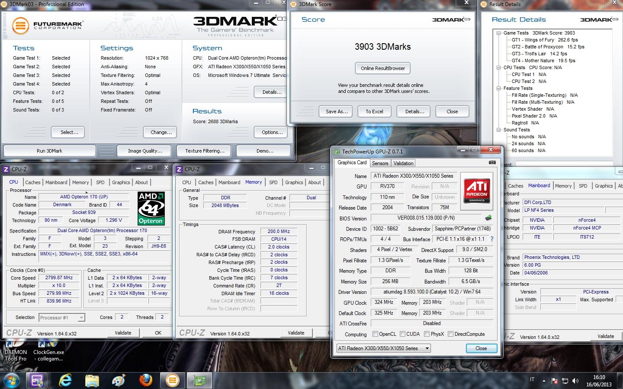The height and width of the screenshot is (389, 623).
Task: Open Windows Explorer folder on taskbar
Action: click(92, 381)
